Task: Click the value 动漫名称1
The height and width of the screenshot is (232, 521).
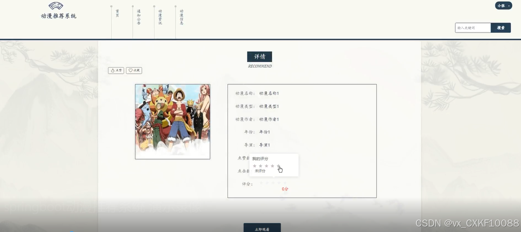Action: [269, 93]
